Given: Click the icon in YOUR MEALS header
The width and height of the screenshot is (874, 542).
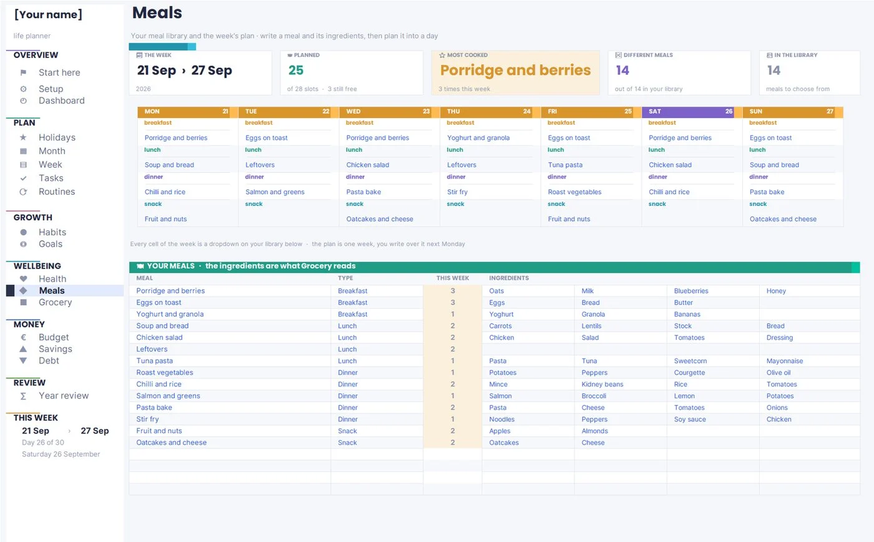Looking at the screenshot, I should click(x=140, y=266).
